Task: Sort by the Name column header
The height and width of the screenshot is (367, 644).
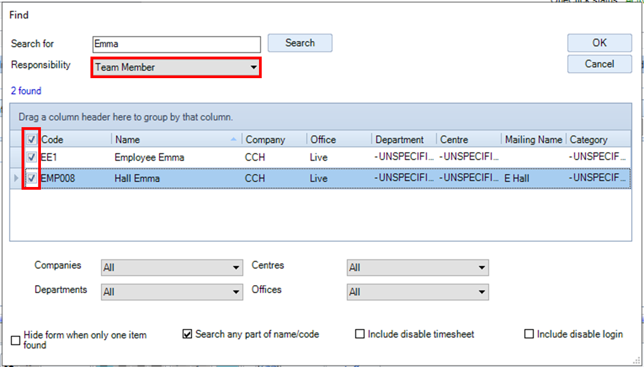Action: click(x=177, y=140)
